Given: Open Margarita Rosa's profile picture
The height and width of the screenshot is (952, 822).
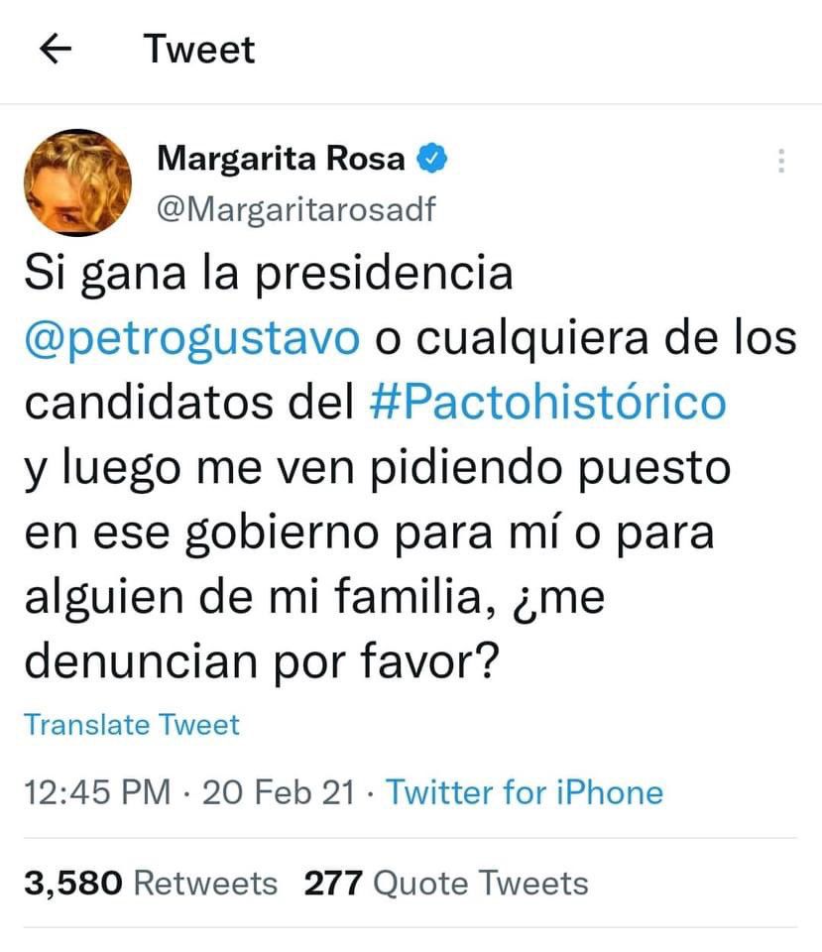Looking at the screenshot, I should pos(77,182).
